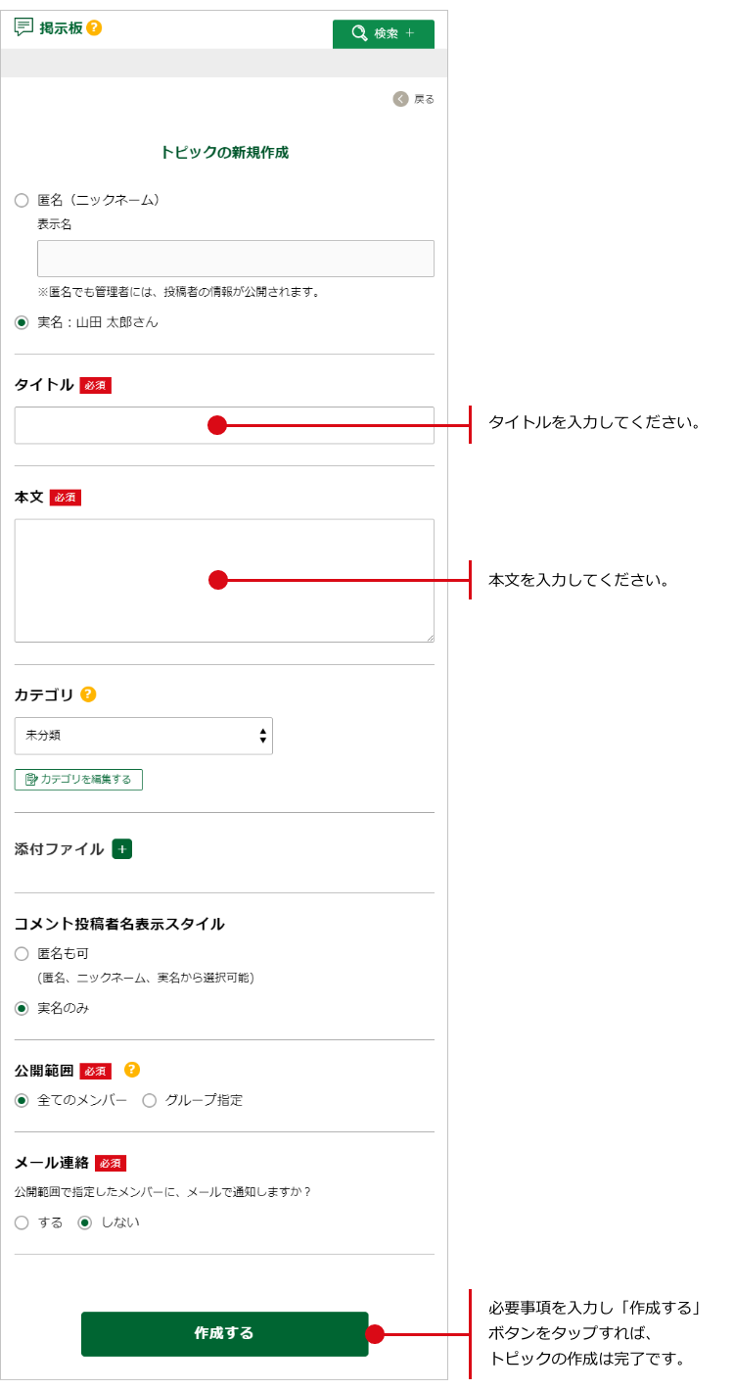
Task: Click the 掲示板 speech bubble icon
Action: [x=24, y=27]
